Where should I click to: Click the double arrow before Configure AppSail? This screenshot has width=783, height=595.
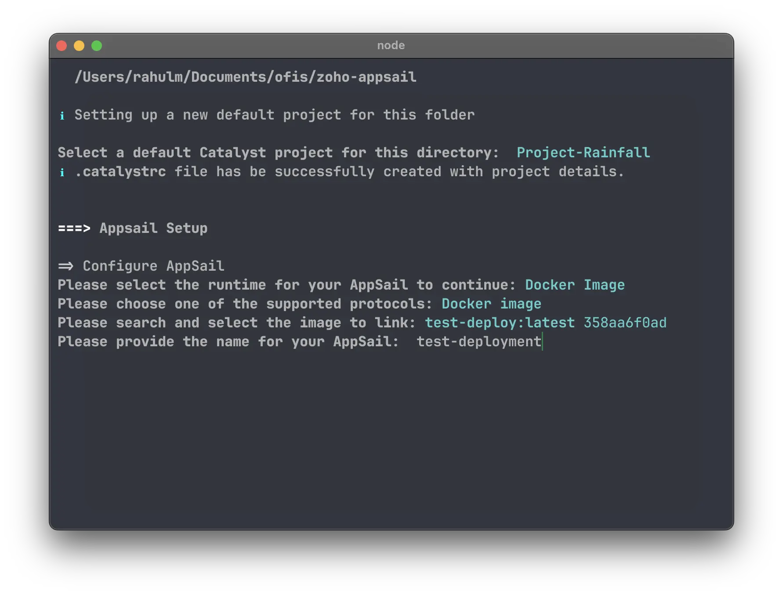tap(66, 266)
